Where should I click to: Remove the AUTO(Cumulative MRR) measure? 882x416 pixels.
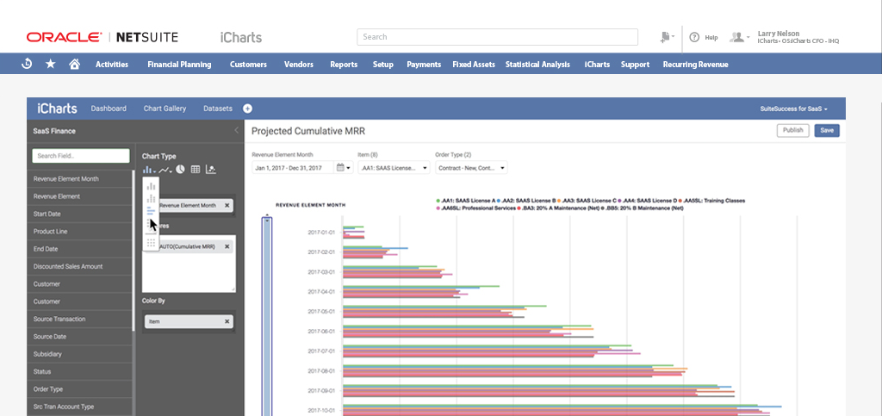(x=227, y=246)
